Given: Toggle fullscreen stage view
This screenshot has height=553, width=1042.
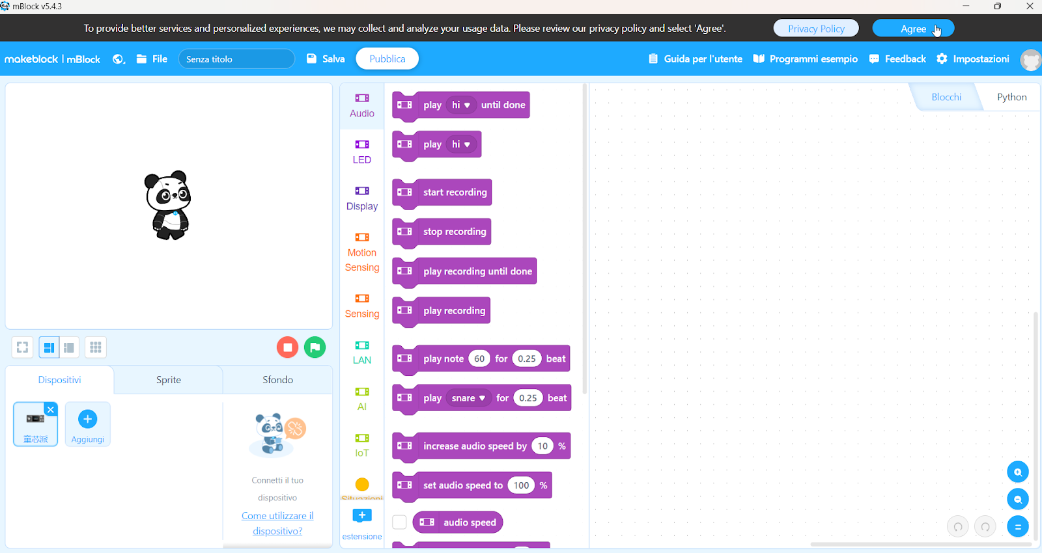Looking at the screenshot, I should 22,347.
